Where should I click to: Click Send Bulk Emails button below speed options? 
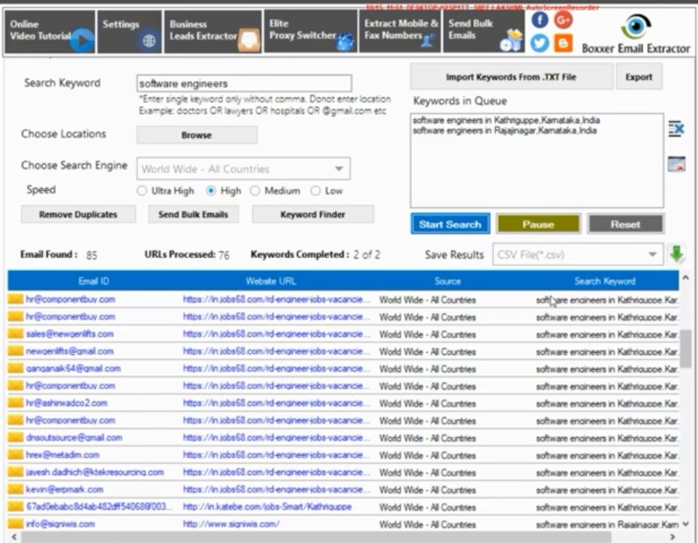click(x=193, y=214)
